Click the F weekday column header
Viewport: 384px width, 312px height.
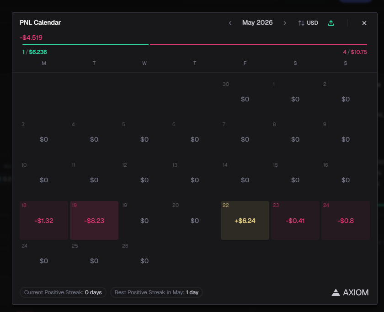[245, 63]
